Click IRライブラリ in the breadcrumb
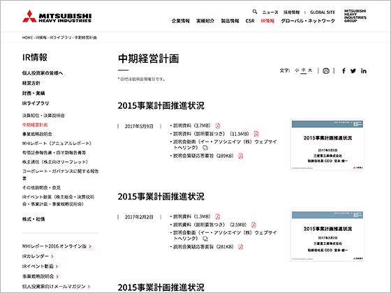The height and width of the screenshot is (293, 391). 60,38
